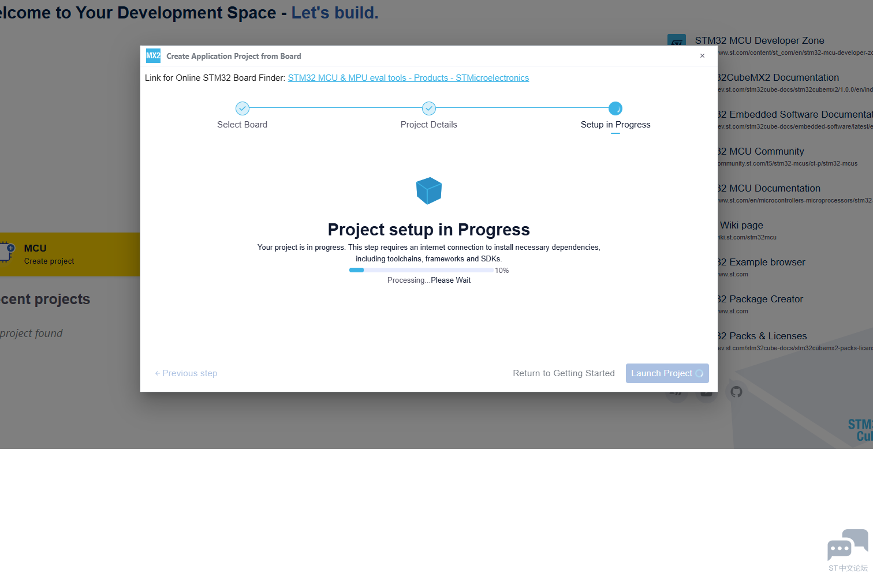Open the STM32 MCU & MPU eval tools link

(x=408, y=78)
